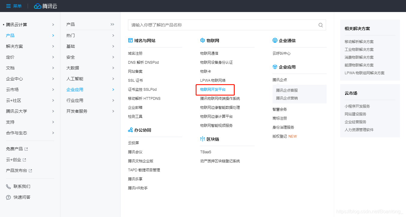406x217 pixels.
Task: Open the 物联网通信 link
Action: tap(209, 53)
